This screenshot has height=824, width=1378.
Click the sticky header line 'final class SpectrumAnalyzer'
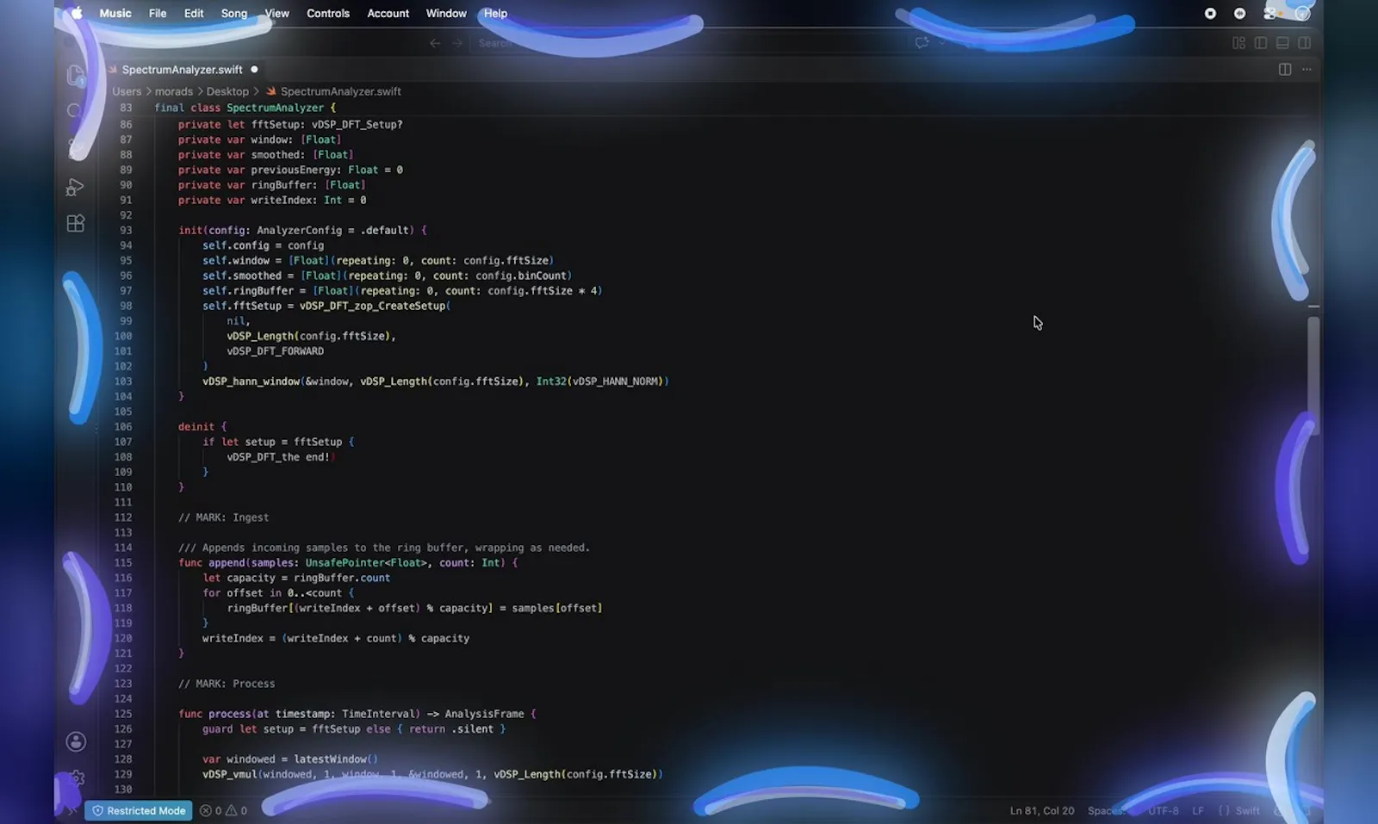pyautogui.click(x=245, y=108)
